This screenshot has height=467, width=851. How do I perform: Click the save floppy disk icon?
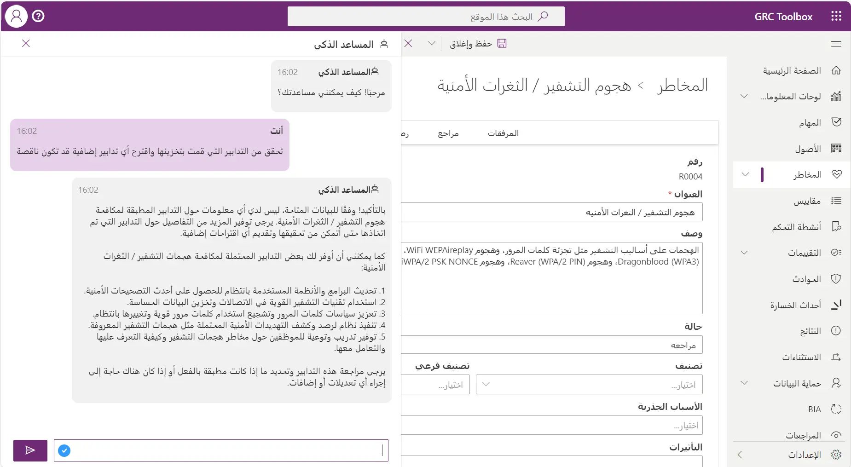pyautogui.click(x=502, y=43)
